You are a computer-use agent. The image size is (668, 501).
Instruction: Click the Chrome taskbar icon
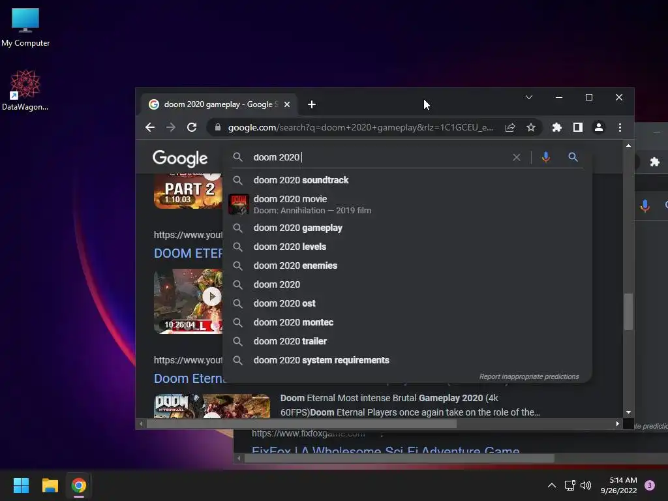coord(79,485)
